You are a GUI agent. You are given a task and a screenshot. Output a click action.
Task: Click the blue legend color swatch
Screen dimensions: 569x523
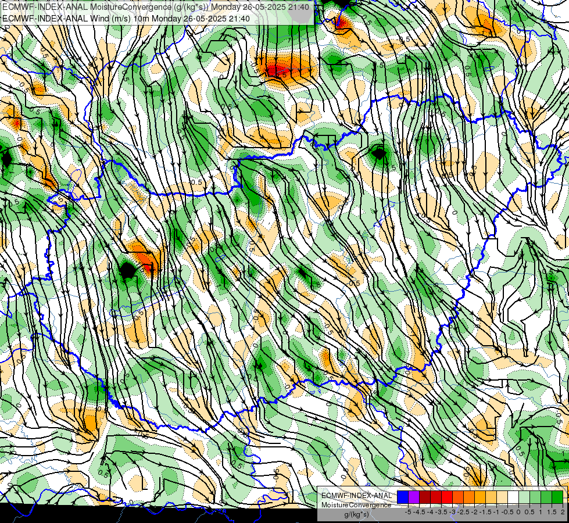click(x=403, y=497)
